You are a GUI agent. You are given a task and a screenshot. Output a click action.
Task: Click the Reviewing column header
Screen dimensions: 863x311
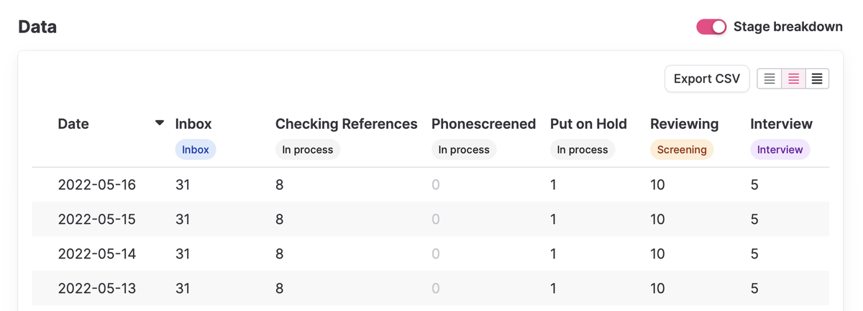coord(684,124)
